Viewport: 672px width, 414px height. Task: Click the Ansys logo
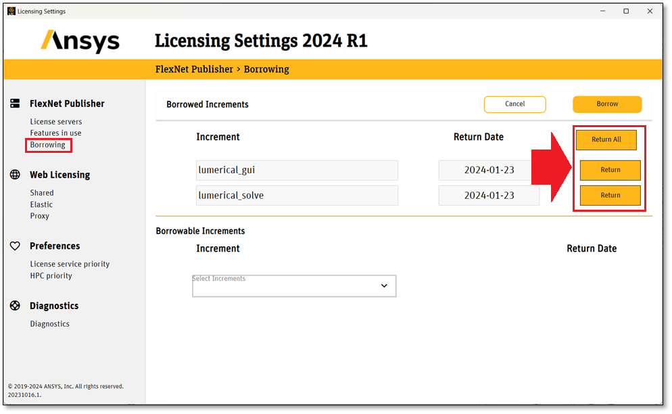[x=80, y=41]
